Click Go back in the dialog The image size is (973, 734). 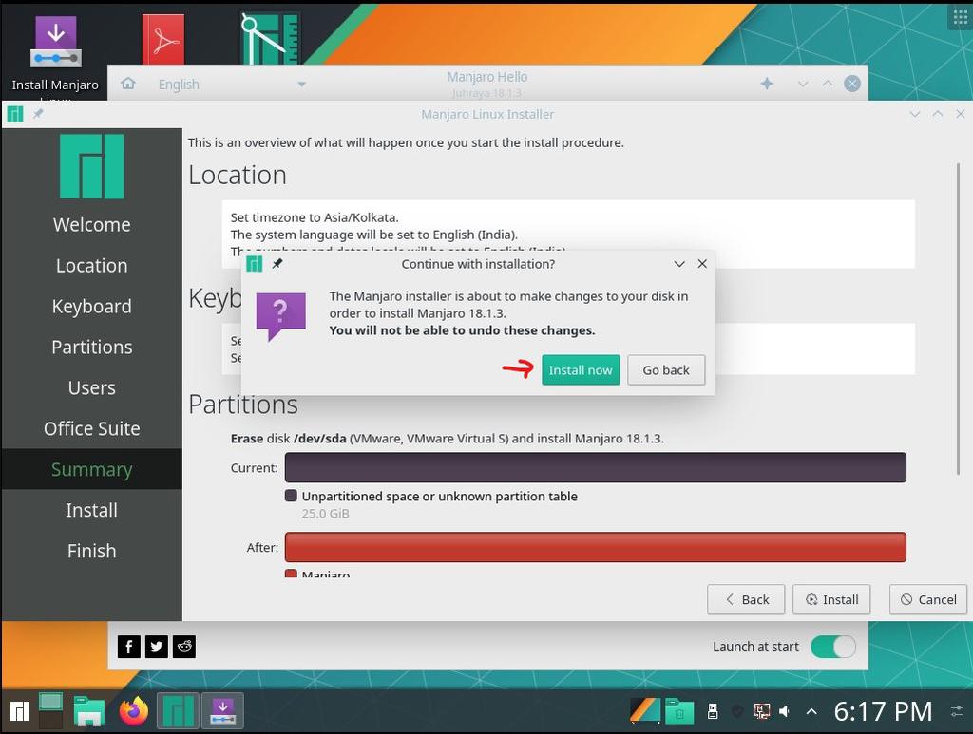[666, 370]
